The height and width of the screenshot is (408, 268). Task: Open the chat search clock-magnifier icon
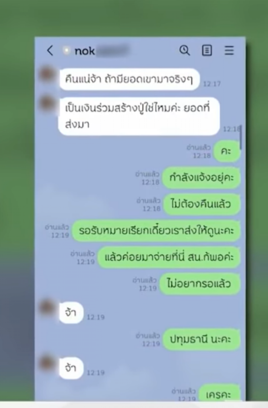[x=185, y=51]
